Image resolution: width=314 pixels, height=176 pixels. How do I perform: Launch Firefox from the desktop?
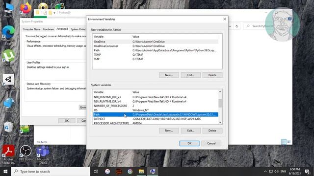click(26, 10)
